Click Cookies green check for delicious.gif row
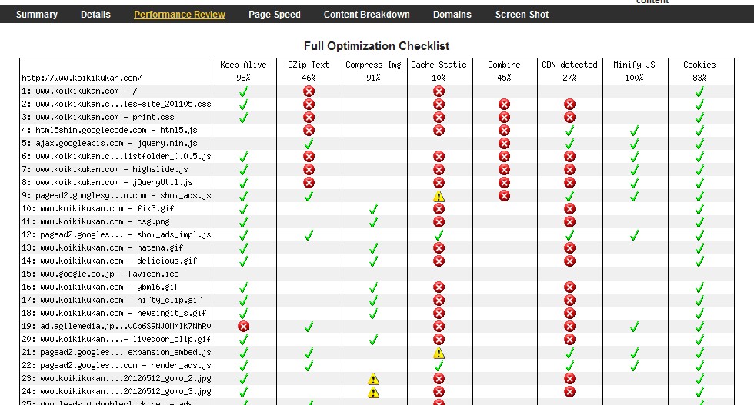 [x=699, y=261]
